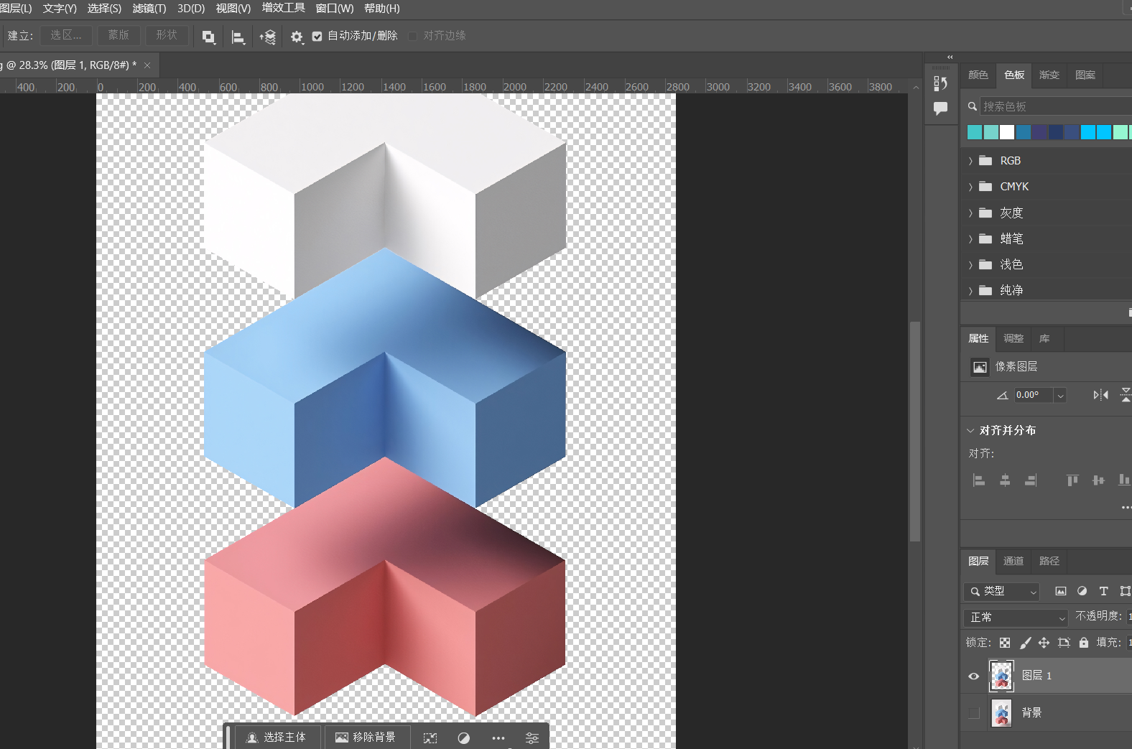Align left edges in 对齐 section
The image size is (1132, 749).
(x=978, y=480)
